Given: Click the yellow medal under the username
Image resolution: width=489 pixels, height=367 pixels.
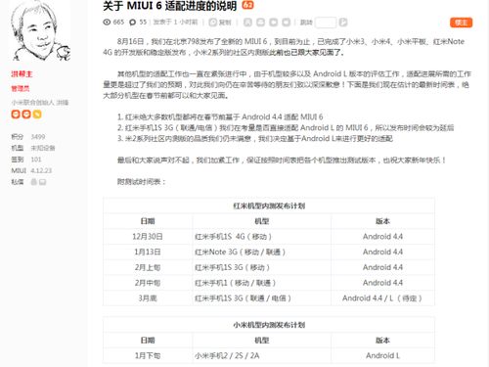Looking at the screenshot, I should click(37, 115).
